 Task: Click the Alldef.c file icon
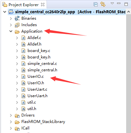(x=23, y=38)
